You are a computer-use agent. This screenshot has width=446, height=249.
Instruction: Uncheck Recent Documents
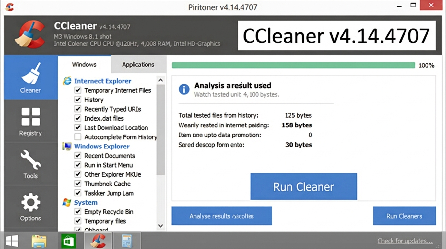[x=78, y=156]
